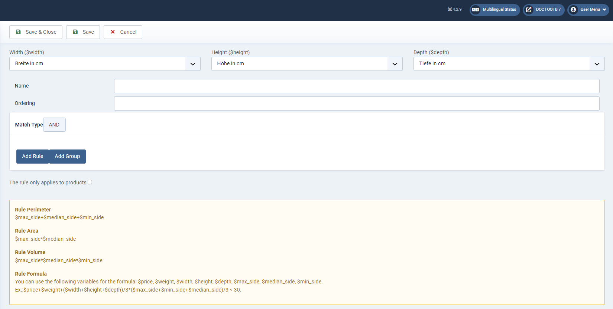Toggle 'The rule only applies to products' checkbox
The height and width of the screenshot is (309, 613).
tap(90, 182)
